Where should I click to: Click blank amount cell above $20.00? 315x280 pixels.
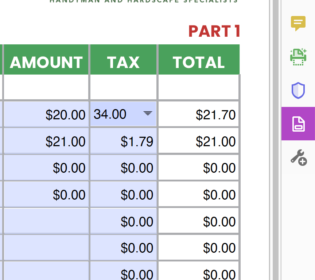point(46,87)
